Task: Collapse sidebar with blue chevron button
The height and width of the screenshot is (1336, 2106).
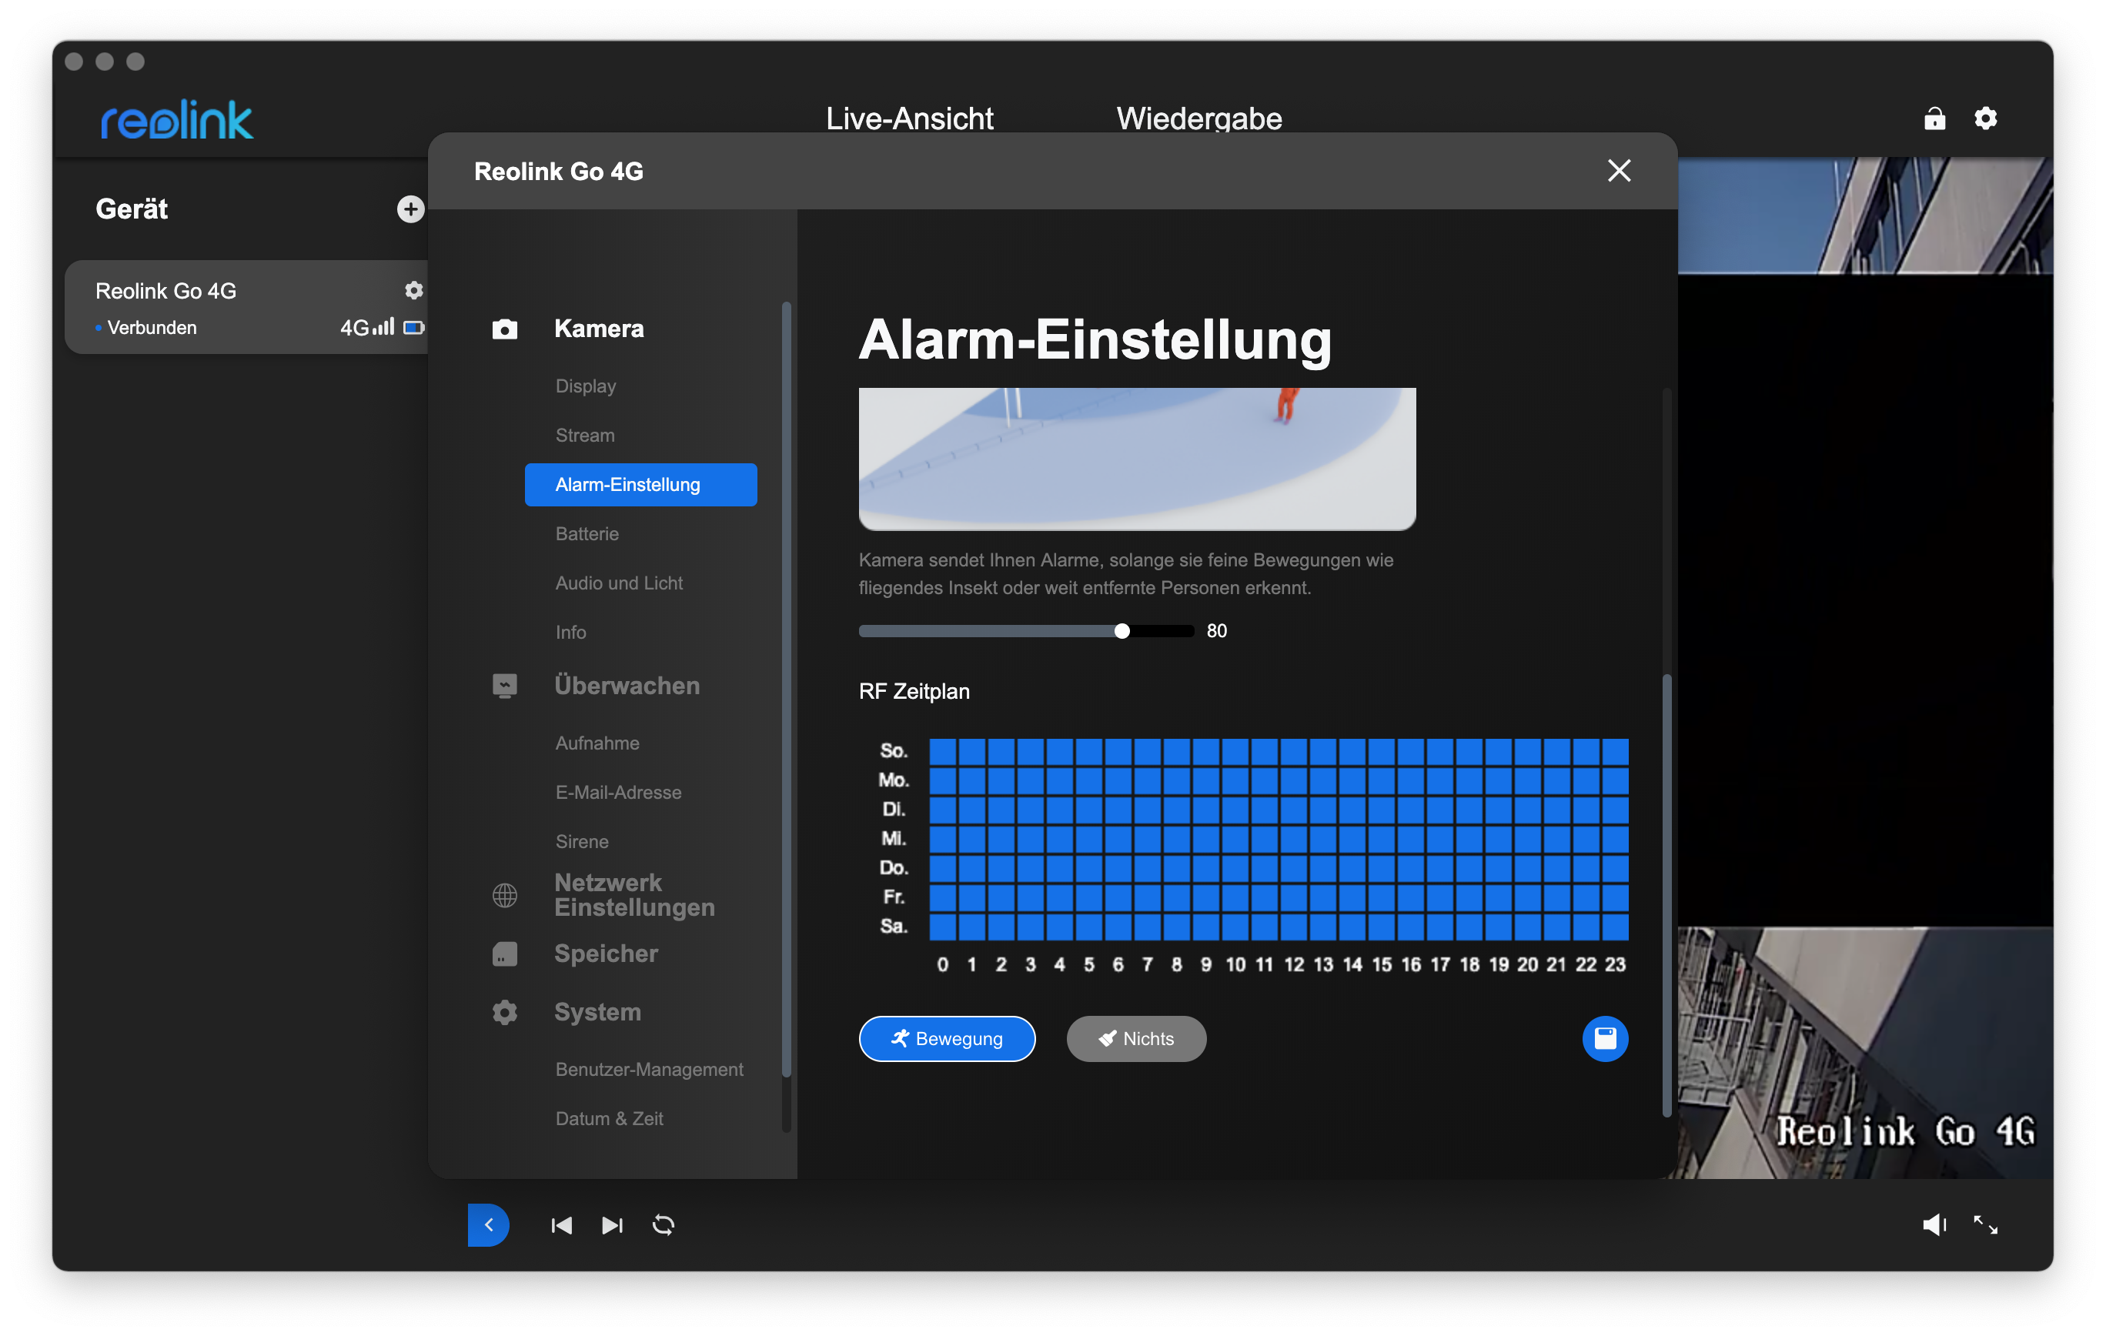Action: [488, 1225]
